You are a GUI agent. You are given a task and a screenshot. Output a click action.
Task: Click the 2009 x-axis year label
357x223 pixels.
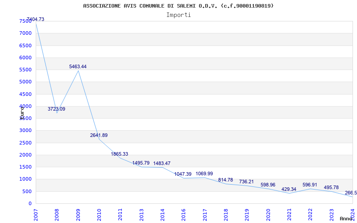tap(78, 215)
